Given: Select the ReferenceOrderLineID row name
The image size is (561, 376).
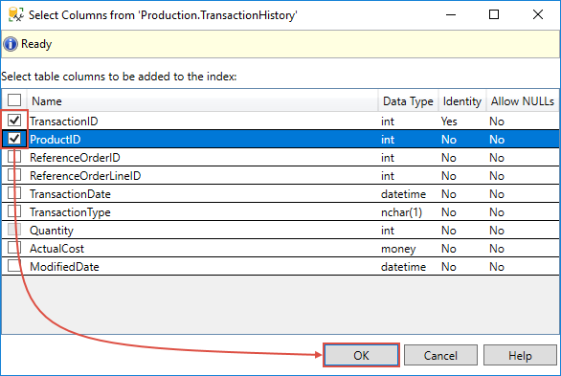Looking at the screenshot, I should click(85, 176).
